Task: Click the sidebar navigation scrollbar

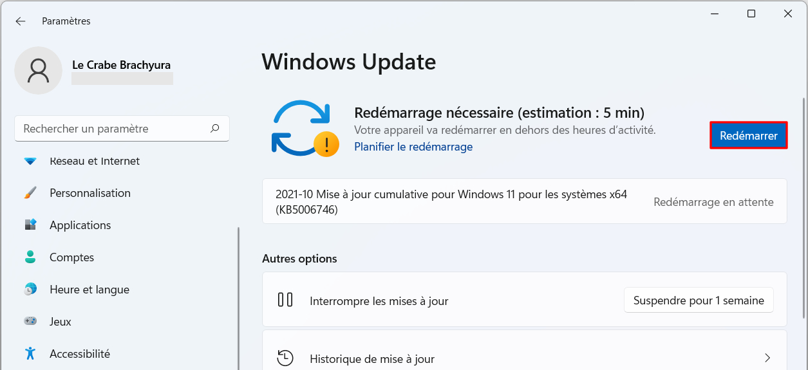Action: tap(238, 297)
